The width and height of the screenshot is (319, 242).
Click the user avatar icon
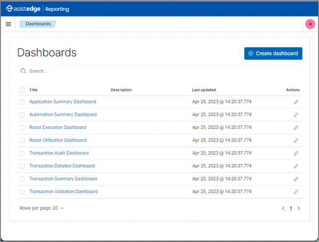point(310,24)
